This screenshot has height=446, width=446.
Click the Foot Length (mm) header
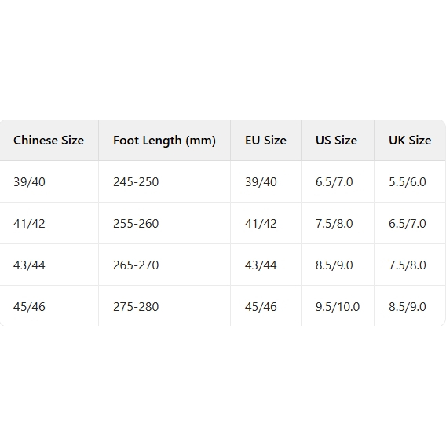coord(164,141)
